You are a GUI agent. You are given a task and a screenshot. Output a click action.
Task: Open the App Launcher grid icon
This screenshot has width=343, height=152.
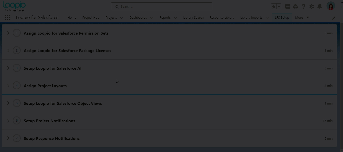point(8,17)
